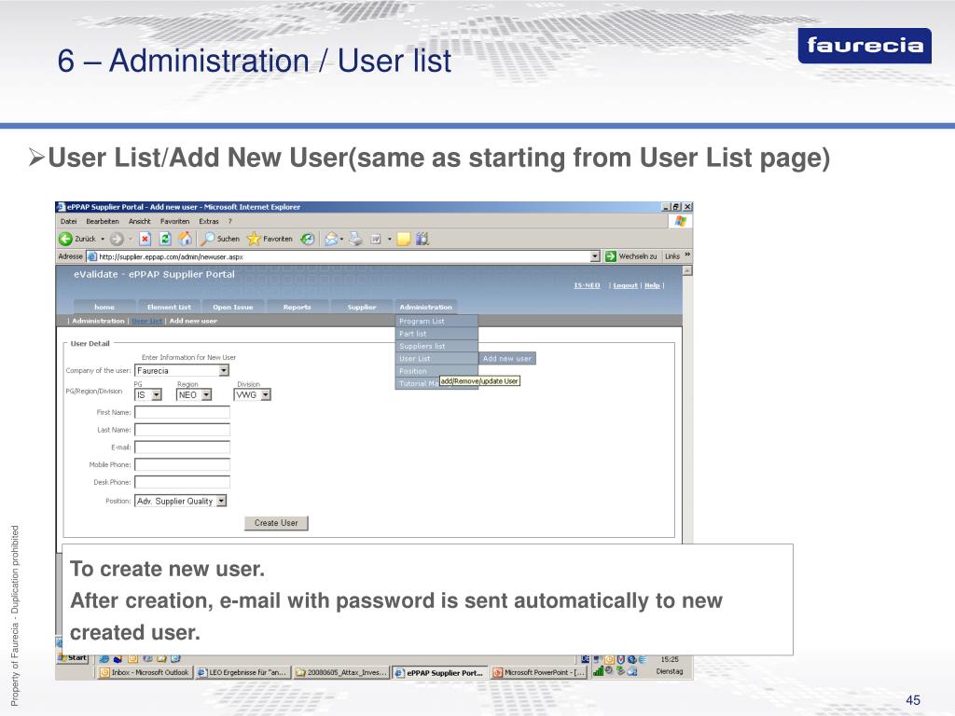Click the Zurück back arrow icon
Image resolution: width=955 pixels, height=716 pixels.
[x=66, y=239]
